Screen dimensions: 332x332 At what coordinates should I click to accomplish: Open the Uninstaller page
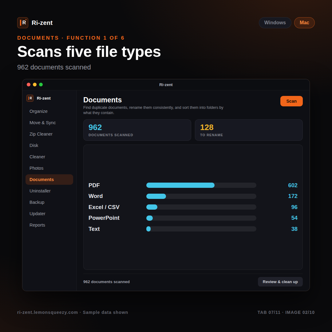click(49, 191)
